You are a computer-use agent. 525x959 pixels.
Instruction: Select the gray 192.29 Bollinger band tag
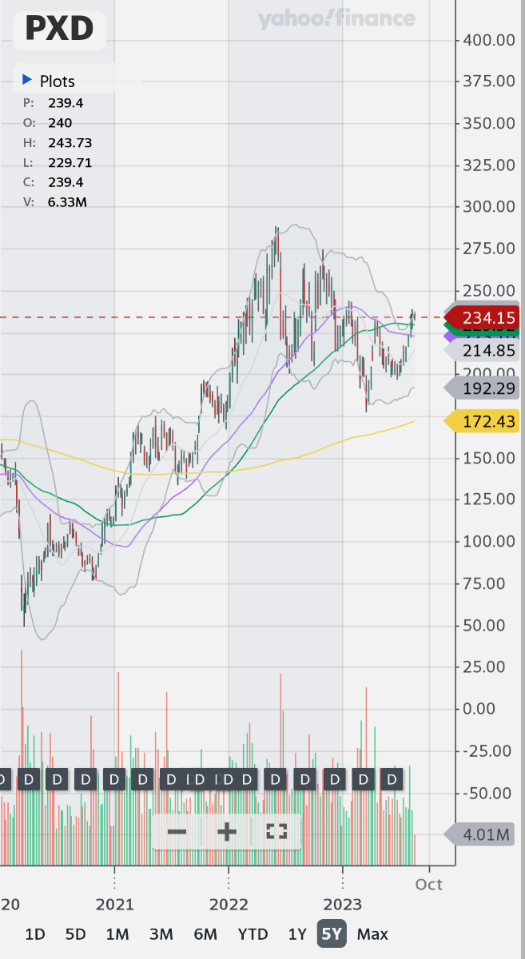click(485, 389)
